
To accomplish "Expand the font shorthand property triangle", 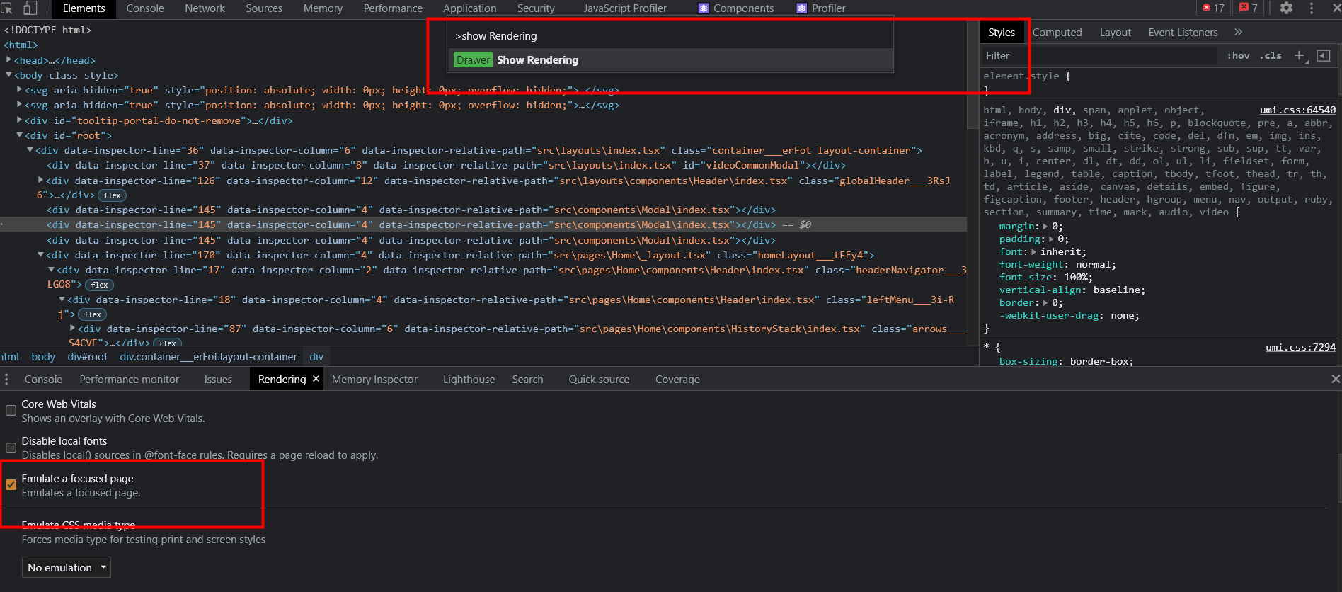I will pyautogui.click(x=1034, y=252).
